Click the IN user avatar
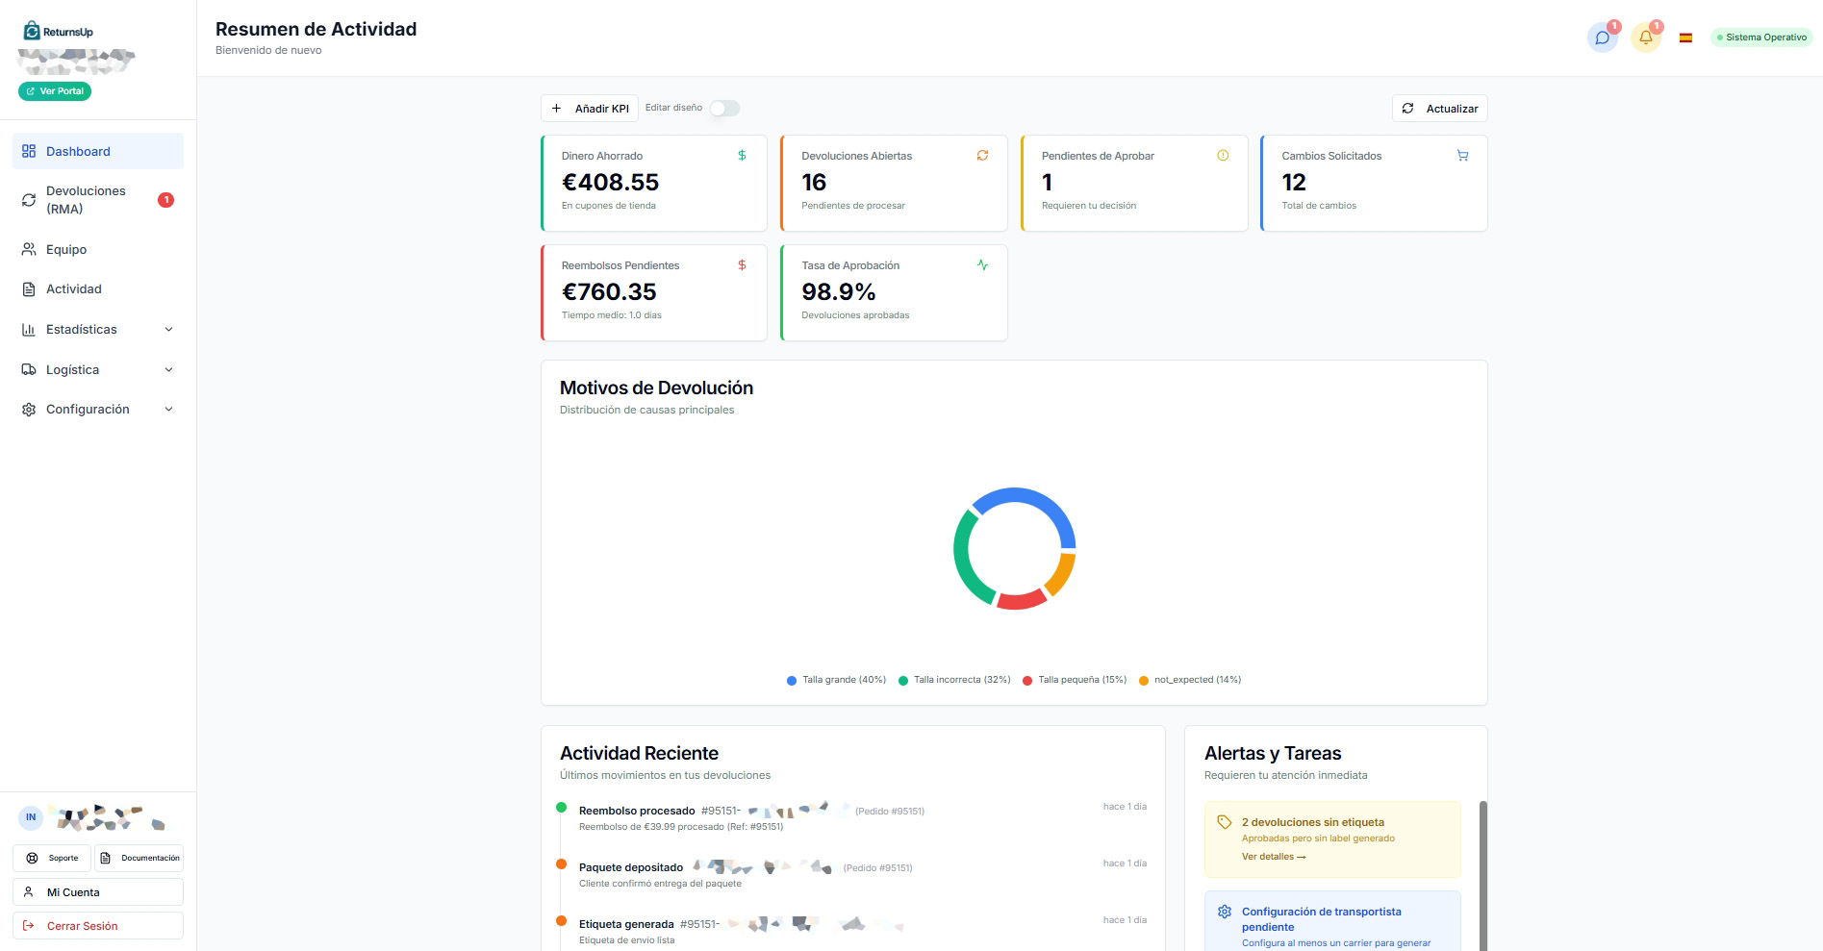 (31, 817)
